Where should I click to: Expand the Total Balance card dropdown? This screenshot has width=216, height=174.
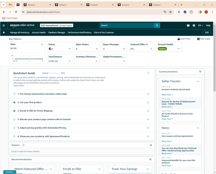click(x=70, y=61)
